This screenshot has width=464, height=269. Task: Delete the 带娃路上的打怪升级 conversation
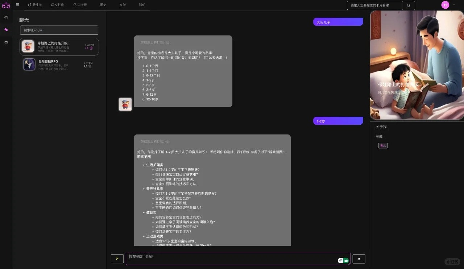coord(91,48)
